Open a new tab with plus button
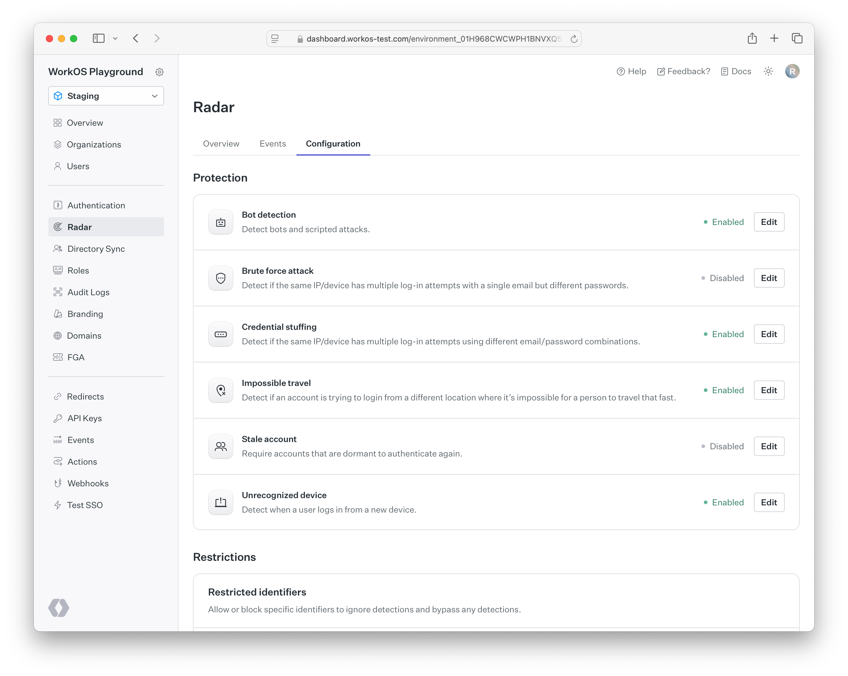 click(774, 38)
